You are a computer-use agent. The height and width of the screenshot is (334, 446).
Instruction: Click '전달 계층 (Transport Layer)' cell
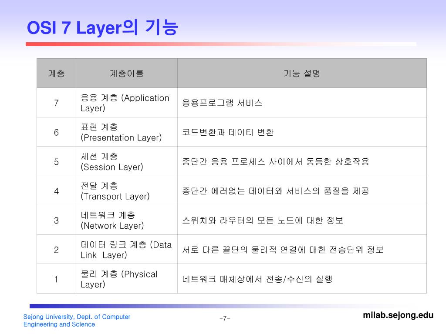click(x=127, y=191)
